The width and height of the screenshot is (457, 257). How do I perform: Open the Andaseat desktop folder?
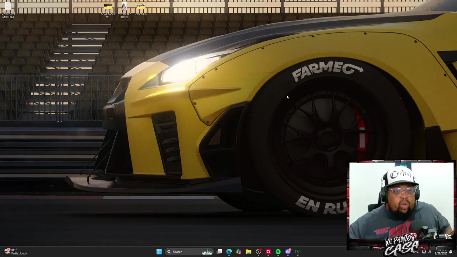[x=141, y=9]
